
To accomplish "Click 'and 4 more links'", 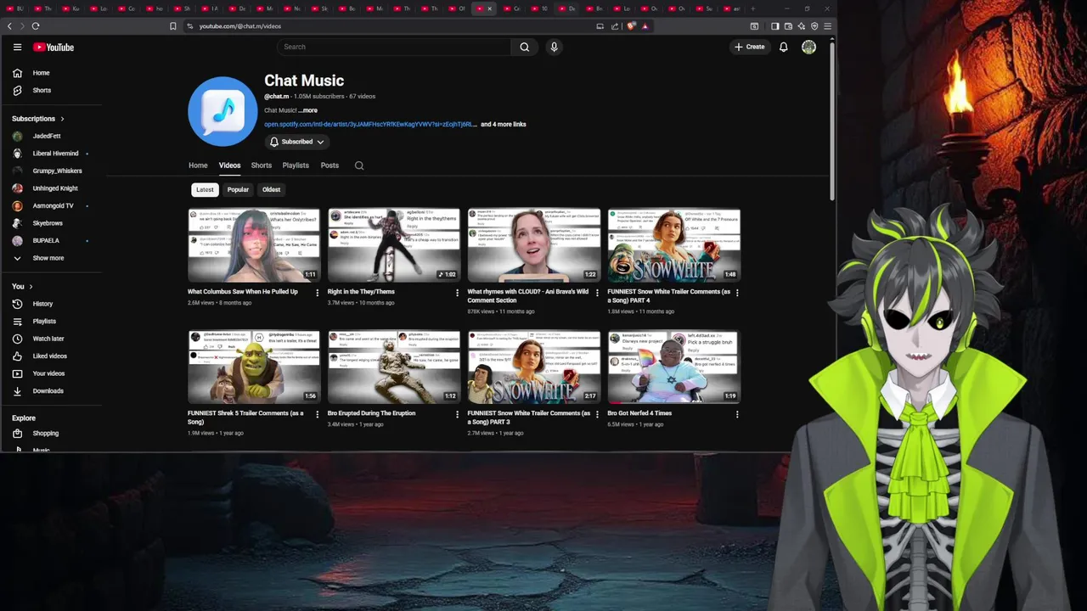I will point(504,124).
